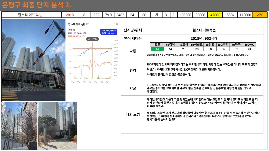269x151 pixels.
Task: Click the to여의도 column header
Action: pyautogui.click(x=197, y=45)
